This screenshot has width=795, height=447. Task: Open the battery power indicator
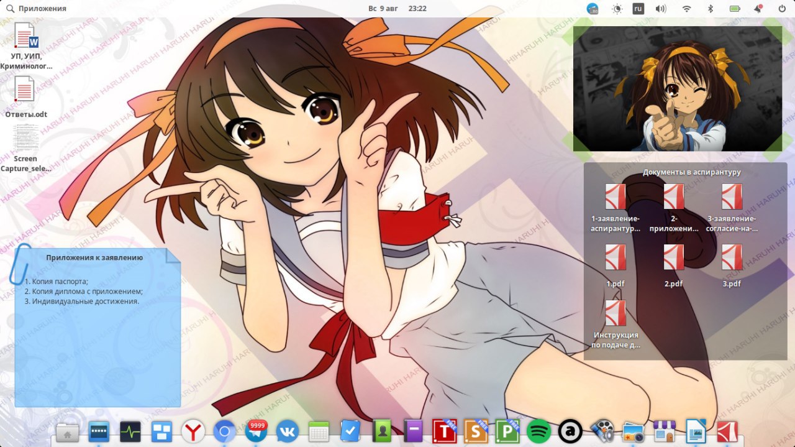[x=735, y=9]
